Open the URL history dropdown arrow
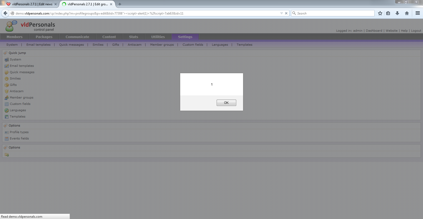423x219 pixels. [281, 13]
